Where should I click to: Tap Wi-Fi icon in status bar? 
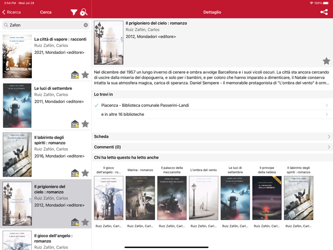click(312, 3)
